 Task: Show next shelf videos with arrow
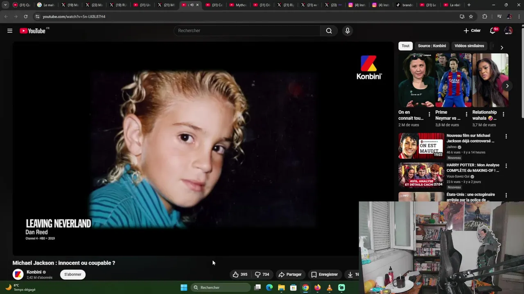coord(507,86)
